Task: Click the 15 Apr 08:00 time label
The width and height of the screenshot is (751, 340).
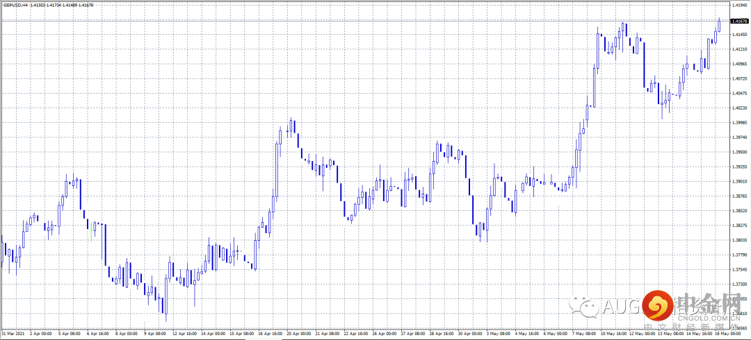Action: (x=243, y=333)
